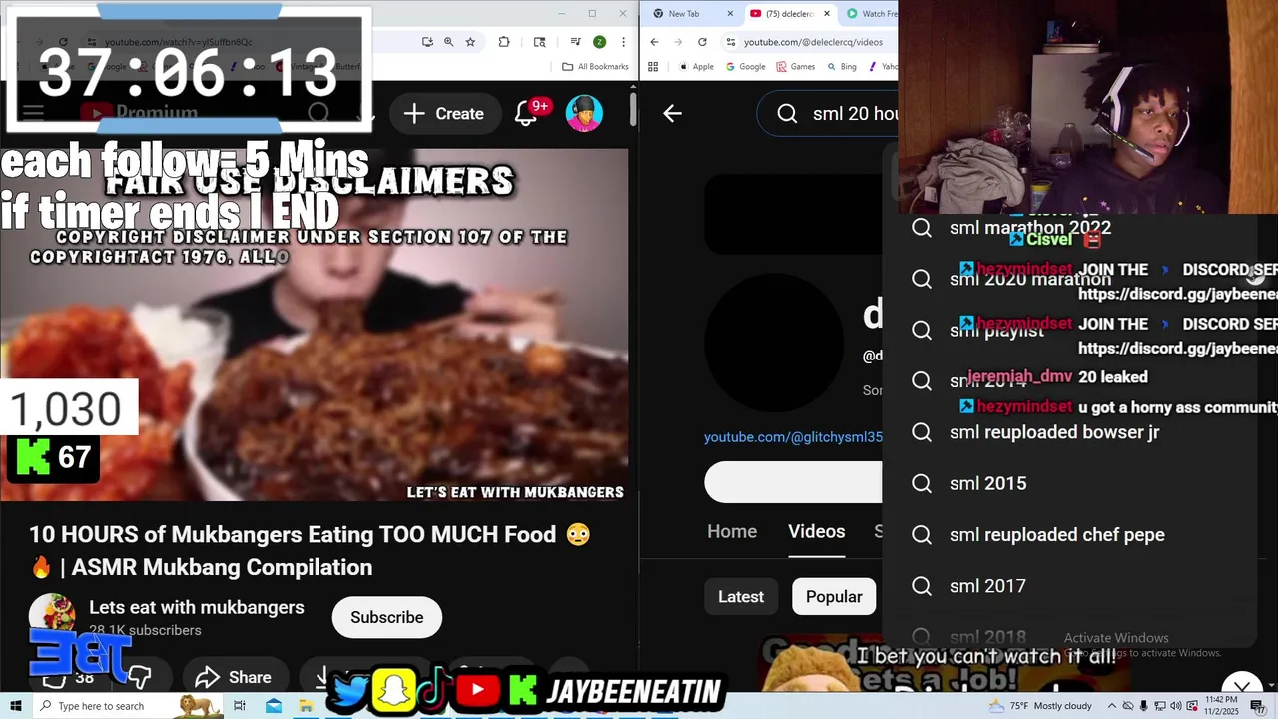Open the YouTube account avatar menu

point(584,114)
